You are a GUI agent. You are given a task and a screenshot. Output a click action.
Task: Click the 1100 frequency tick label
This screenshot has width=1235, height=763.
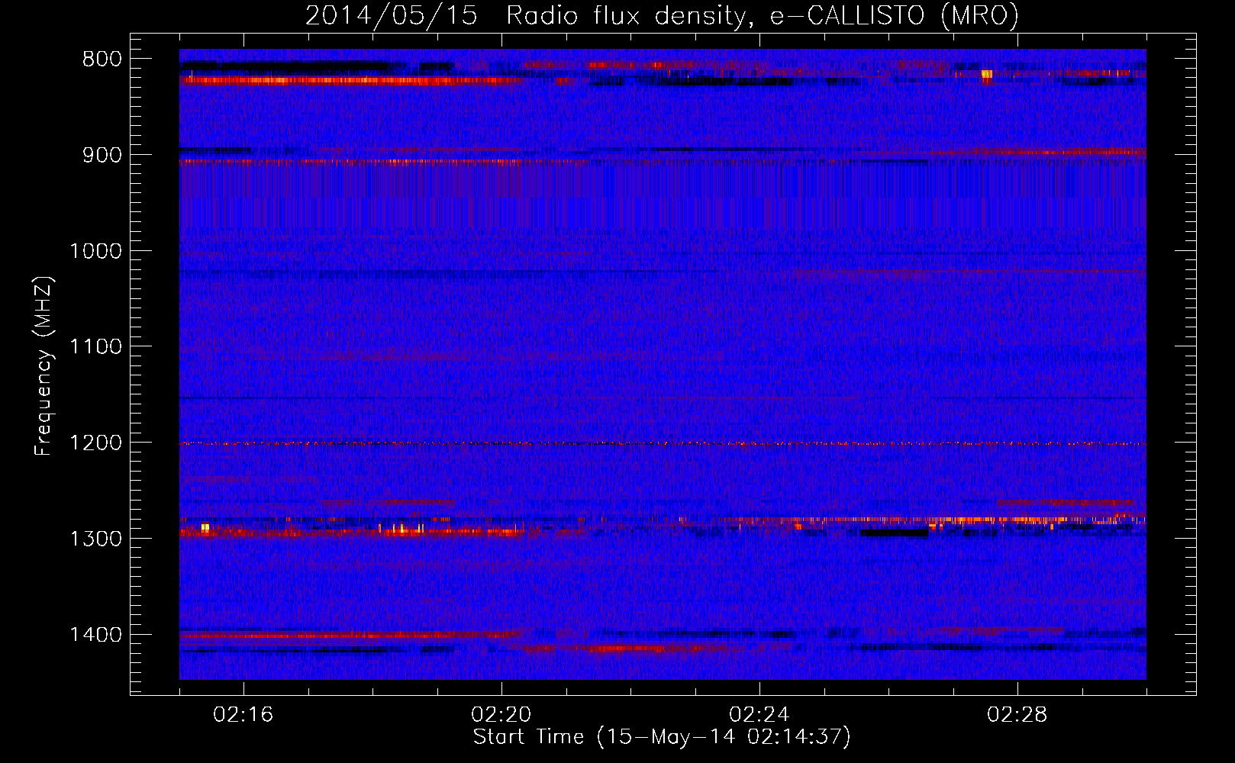click(x=95, y=347)
